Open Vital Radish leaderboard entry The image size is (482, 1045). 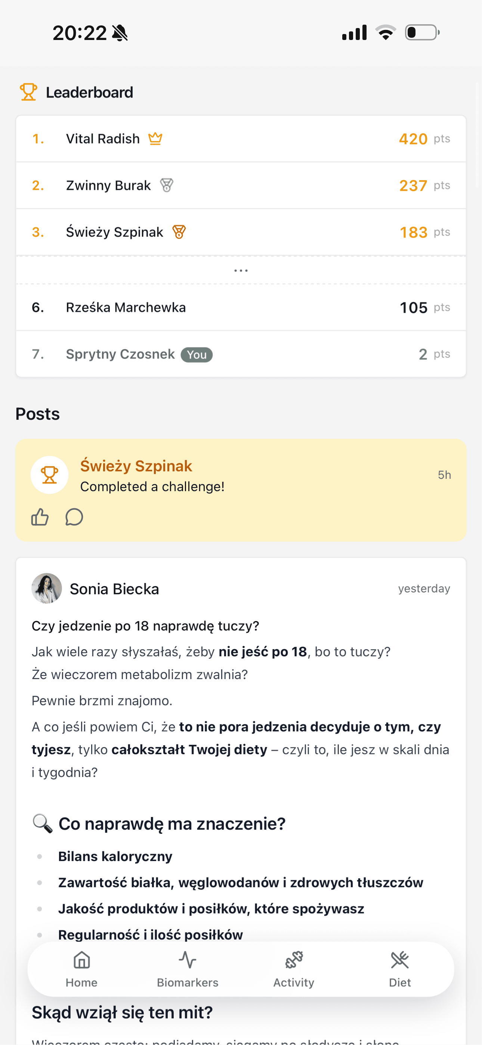pyautogui.click(x=103, y=139)
